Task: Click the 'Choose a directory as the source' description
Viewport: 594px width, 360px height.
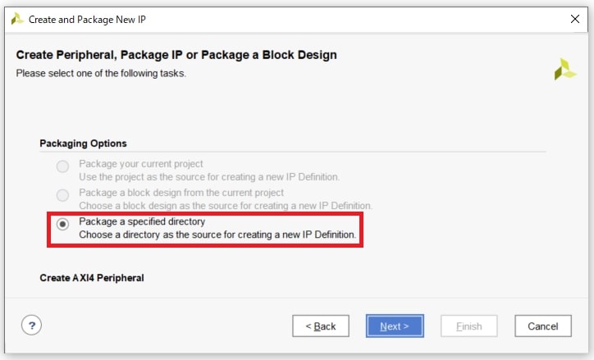Action: tap(217, 235)
